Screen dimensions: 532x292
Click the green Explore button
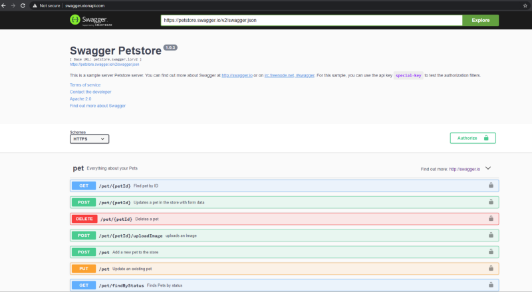480,21
